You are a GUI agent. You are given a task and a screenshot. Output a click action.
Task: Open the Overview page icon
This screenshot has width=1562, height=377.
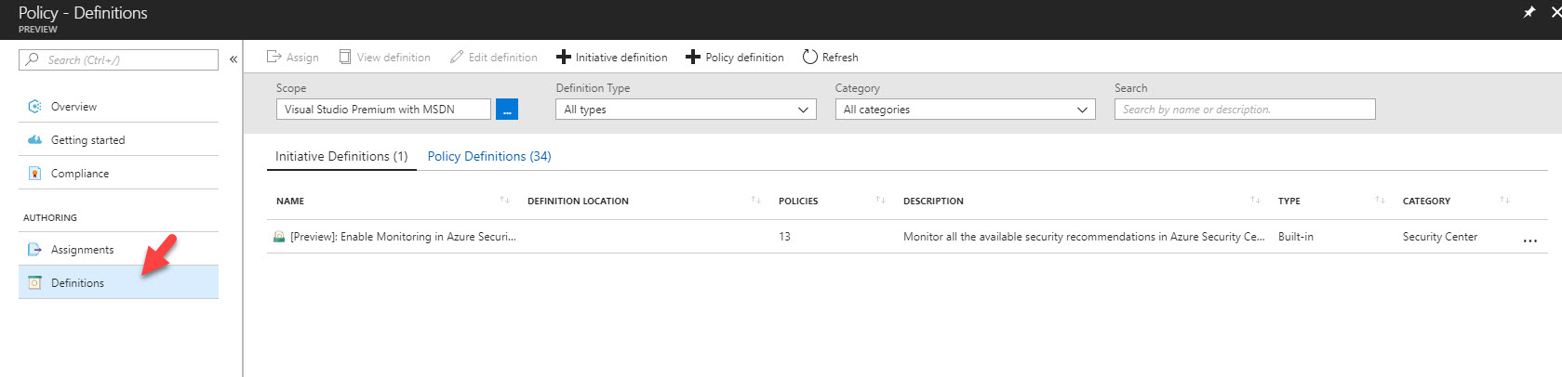pos(34,106)
